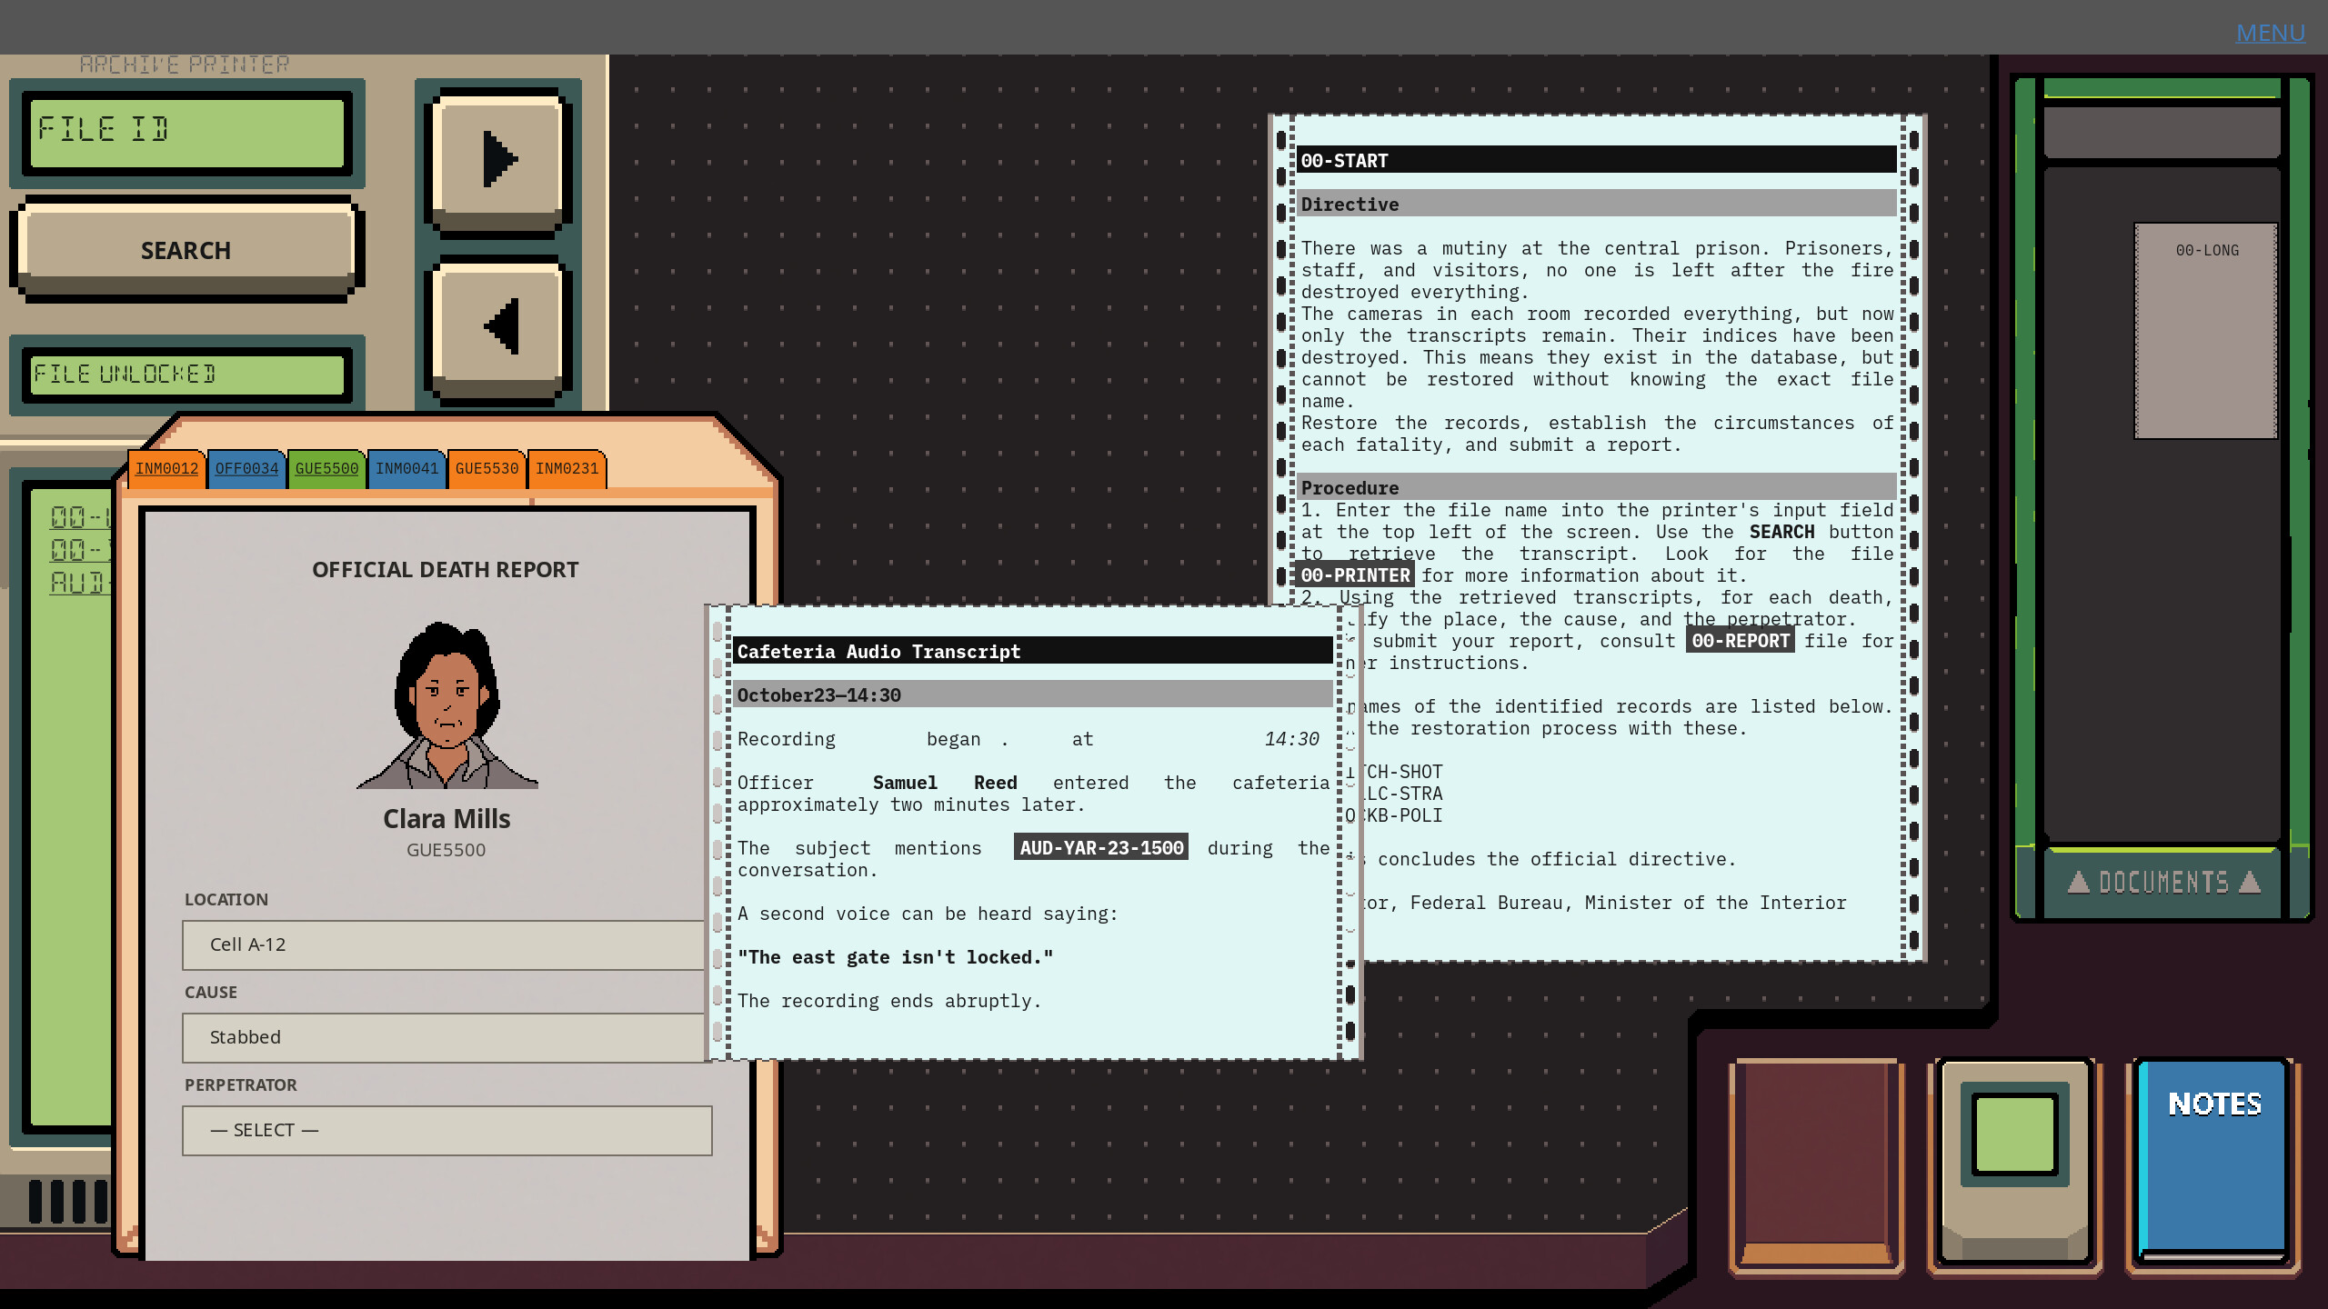Click the Cafeteria Audio Transcript title bar
The width and height of the screenshot is (2328, 1309).
pyautogui.click(x=1032, y=651)
